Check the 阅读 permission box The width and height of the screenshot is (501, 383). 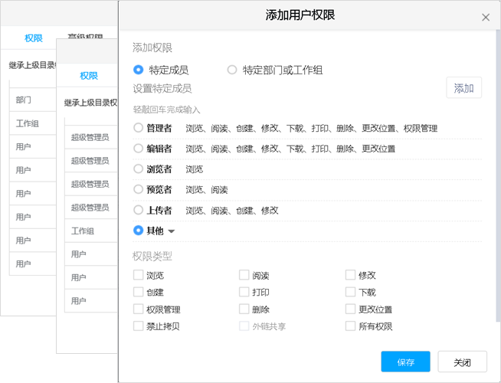(244, 275)
